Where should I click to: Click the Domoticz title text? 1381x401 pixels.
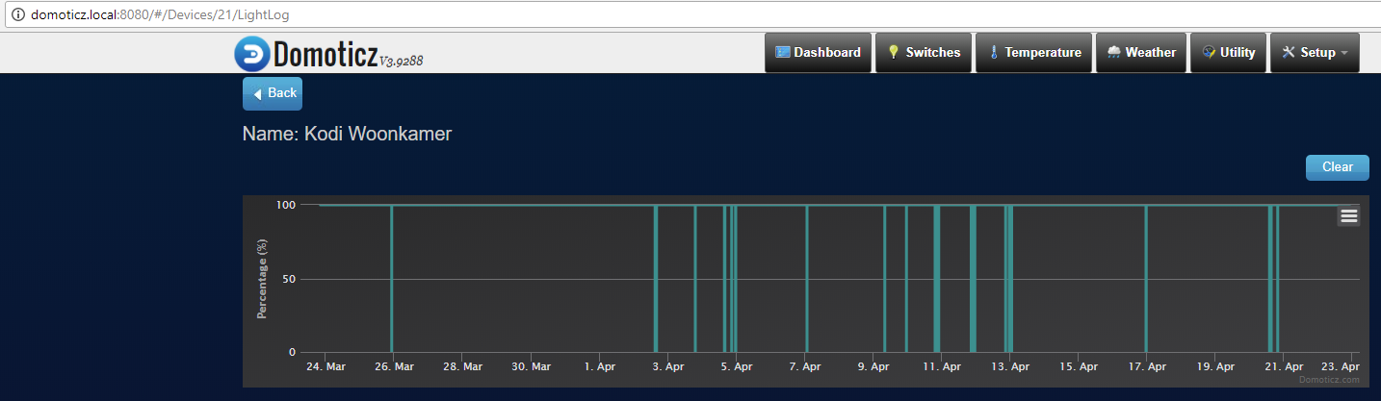tap(326, 54)
